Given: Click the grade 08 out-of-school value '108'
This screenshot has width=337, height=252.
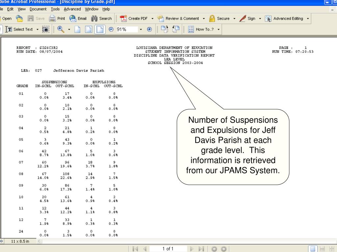Looking at the screenshot, I should point(66,174).
